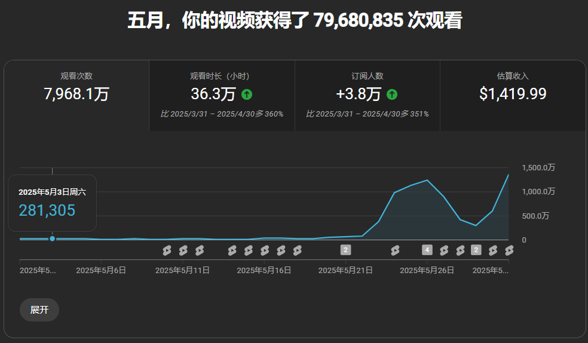Click tooltip date 2025年5月3日周六
This screenshot has width=588, height=343.
[52, 192]
